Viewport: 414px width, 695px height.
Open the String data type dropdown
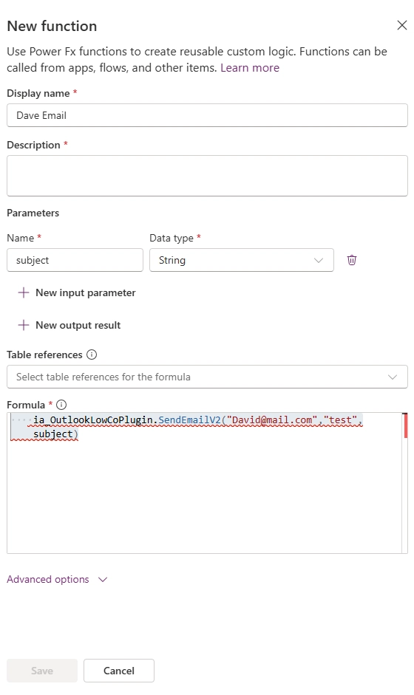(x=242, y=260)
